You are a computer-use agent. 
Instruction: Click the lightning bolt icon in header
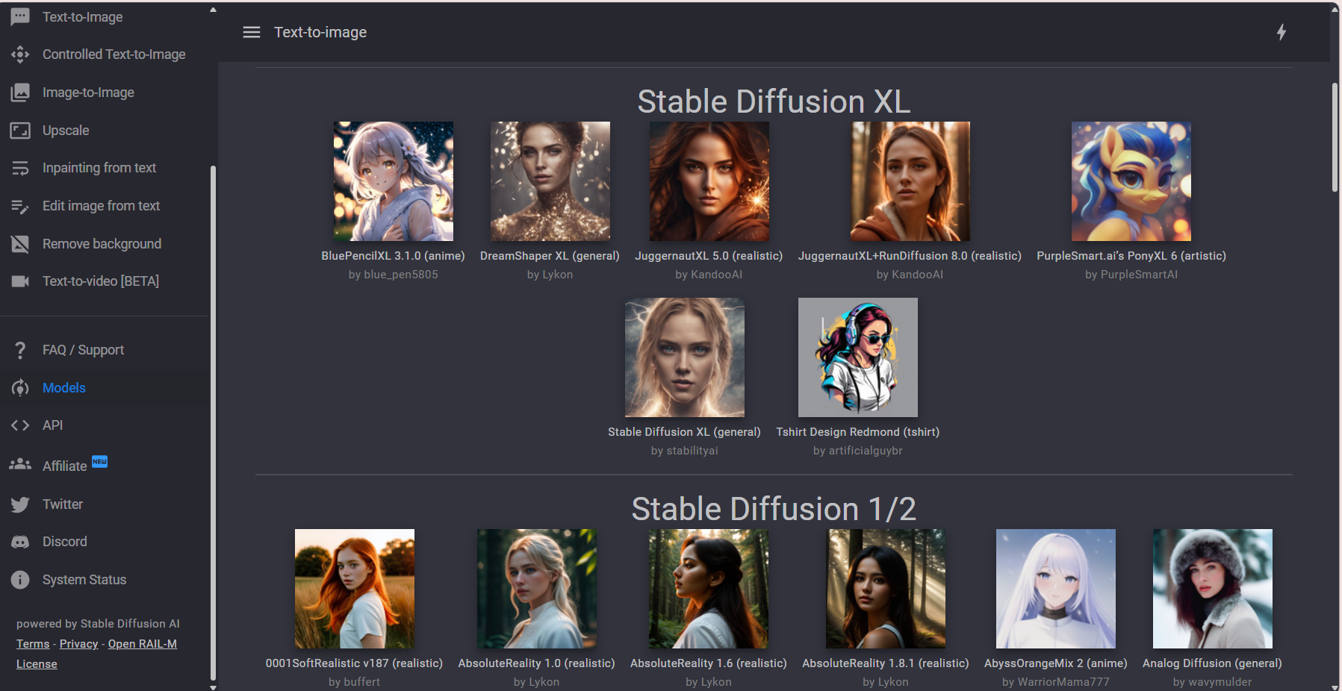tap(1281, 32)
